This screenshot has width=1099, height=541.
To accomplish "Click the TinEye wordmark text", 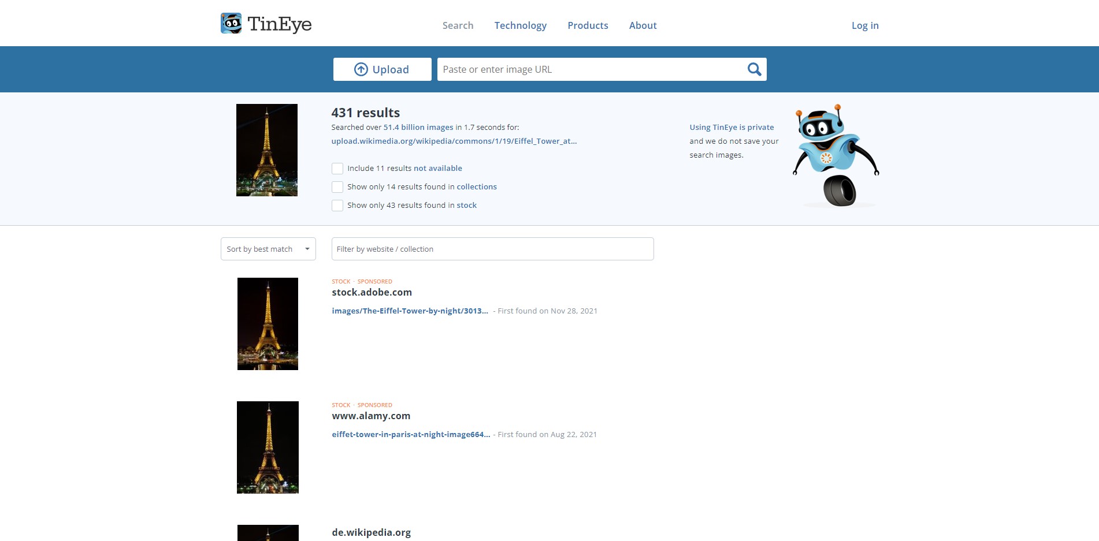I will pos(280,24).
